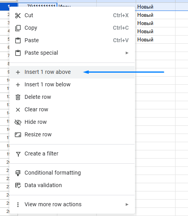Click the trash Delete row icon
This screenshot has height=216, width=188.
point(18,97)
